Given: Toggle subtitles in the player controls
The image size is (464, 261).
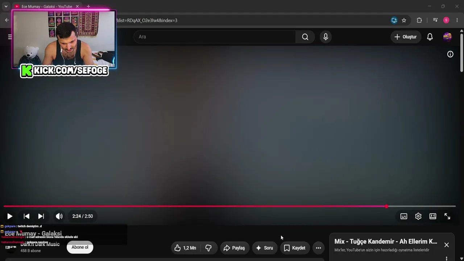Looking at the screenshot, I should [x=403, y=216].
